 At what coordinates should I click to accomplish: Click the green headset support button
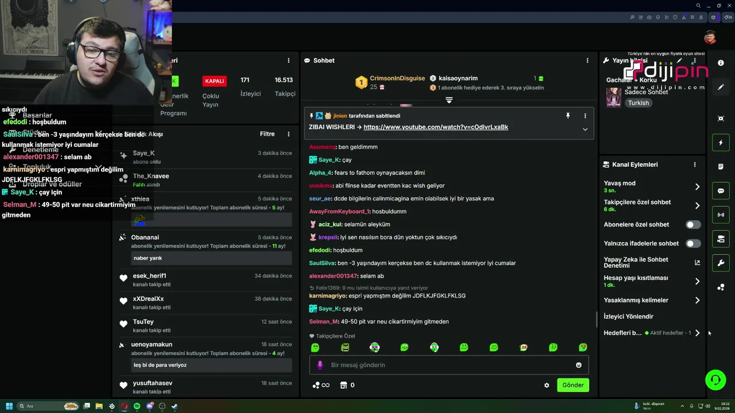click(715, 380)
